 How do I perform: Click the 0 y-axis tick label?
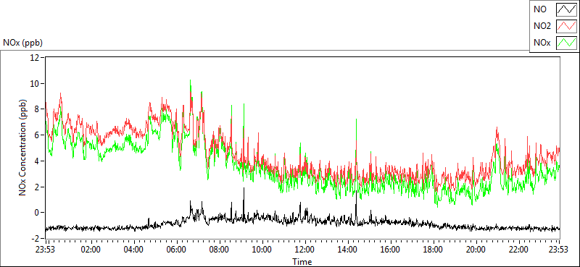point(38,213)
